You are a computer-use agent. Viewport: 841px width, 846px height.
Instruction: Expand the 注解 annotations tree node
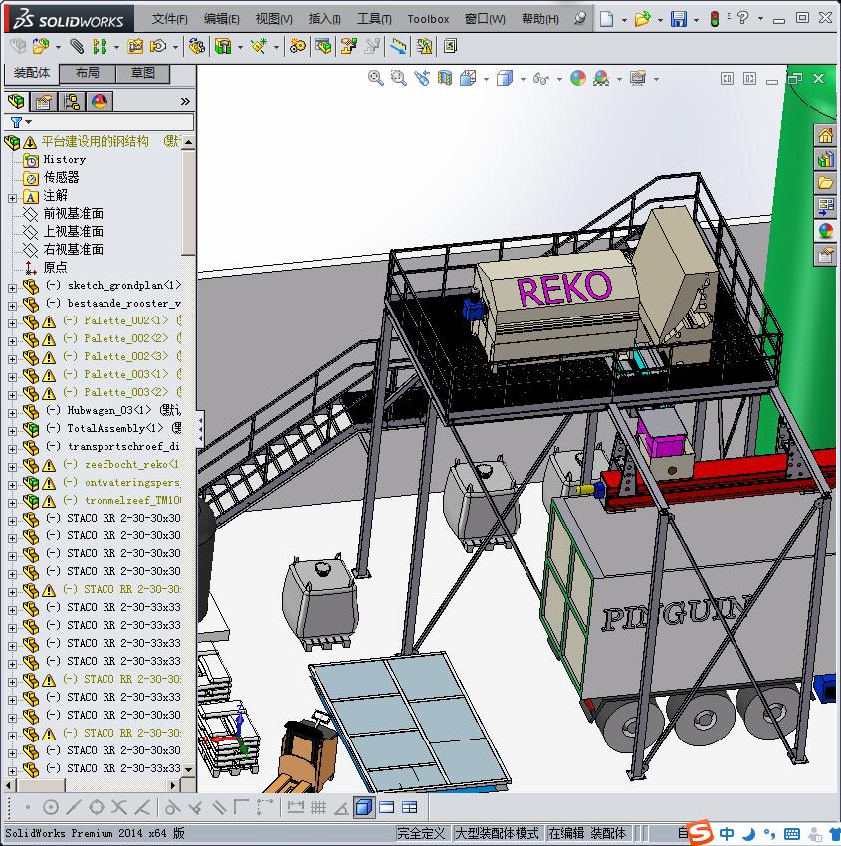tap(12, 198)
